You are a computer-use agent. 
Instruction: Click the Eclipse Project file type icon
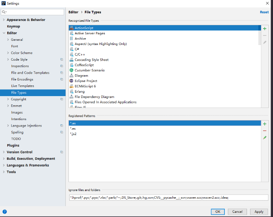point(71,81)
